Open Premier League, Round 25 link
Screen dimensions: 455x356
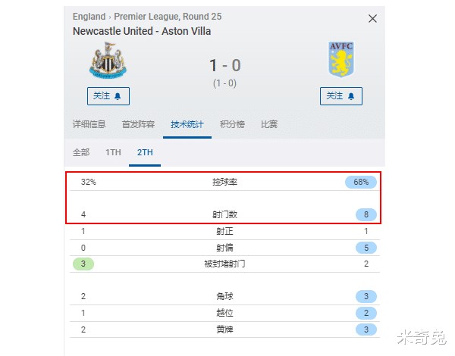tap(168, 17)
